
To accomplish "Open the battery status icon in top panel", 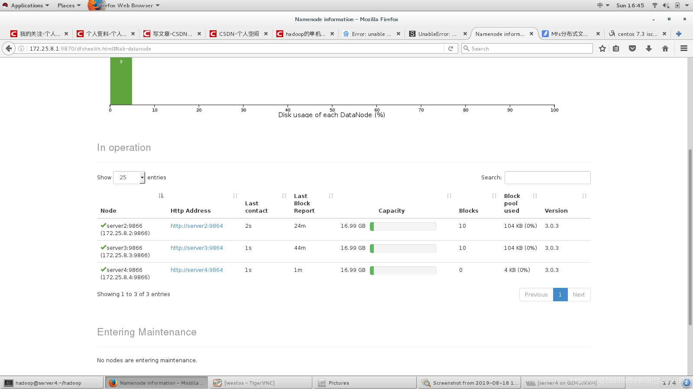I will click(x=677, y=5).
